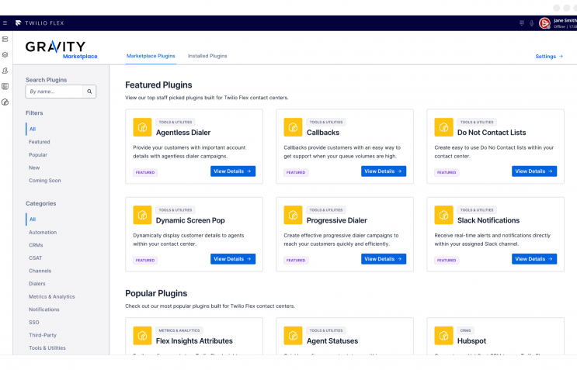577x370 pixels.
Task: Switch to Installed Plugins tab
Action: [x=207, y=56]
